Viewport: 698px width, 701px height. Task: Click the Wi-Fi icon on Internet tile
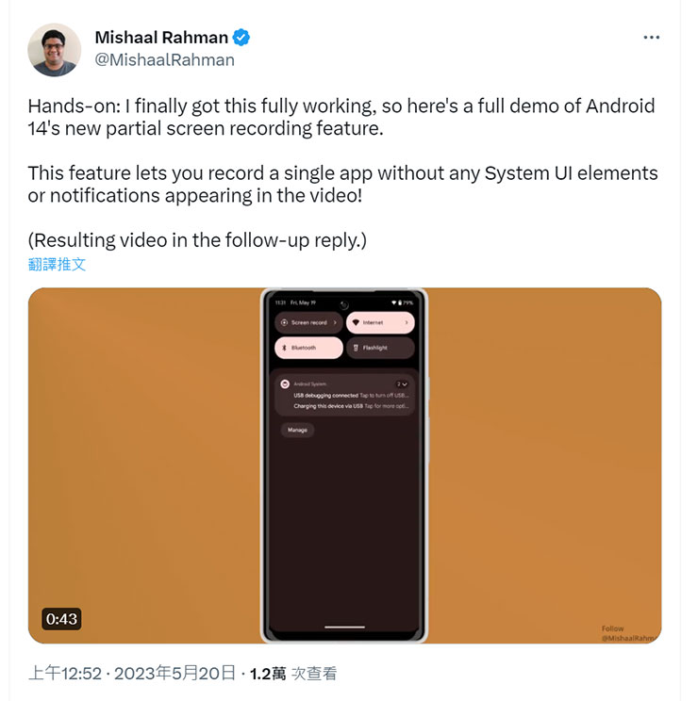pyautogui.click(x=356, y=322)
